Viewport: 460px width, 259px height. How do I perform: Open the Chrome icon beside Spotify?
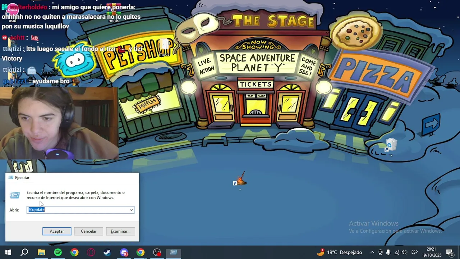point(74,253)
